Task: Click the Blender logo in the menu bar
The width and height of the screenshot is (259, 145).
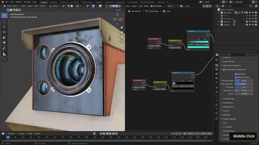Action: [2, 2]
